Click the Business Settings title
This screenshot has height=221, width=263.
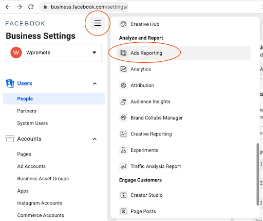tap(41, 36)
